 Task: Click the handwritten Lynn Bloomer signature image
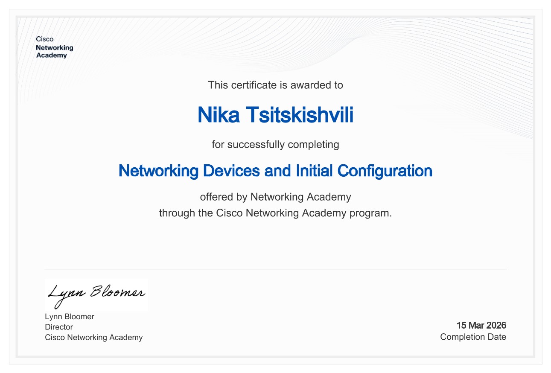tap(96, 294)
